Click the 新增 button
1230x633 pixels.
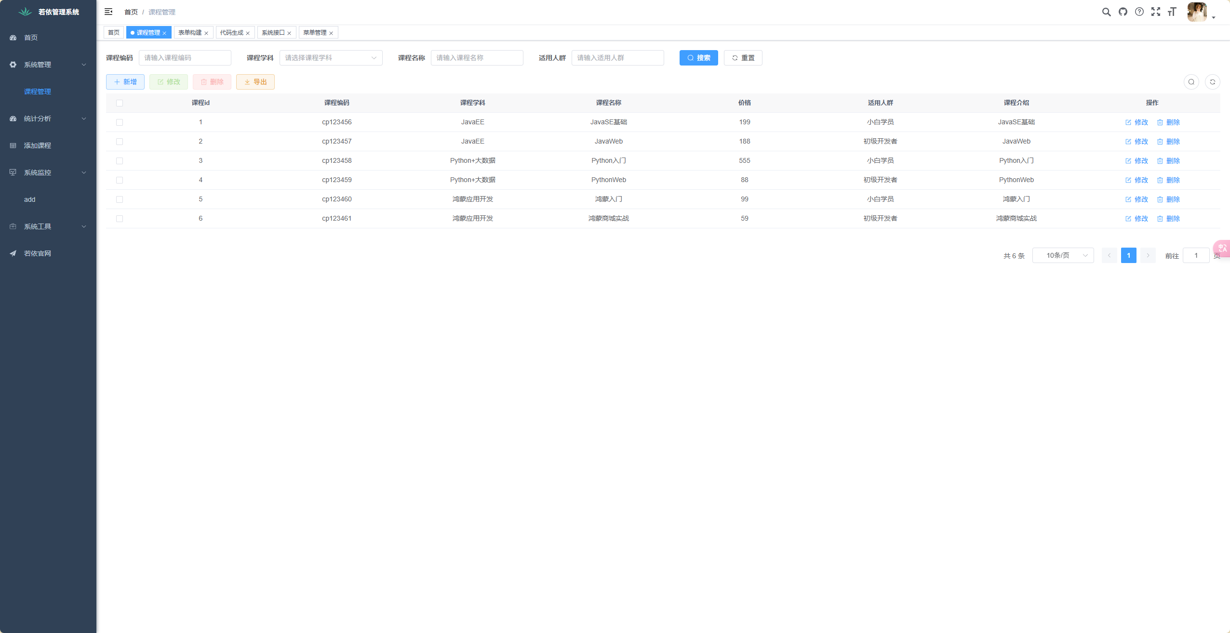pyautogui.click(x=125, y=82)
